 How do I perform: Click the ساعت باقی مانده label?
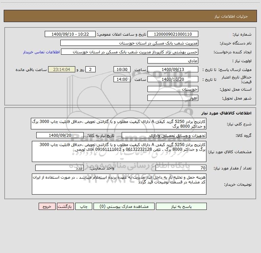pos(31,70)
